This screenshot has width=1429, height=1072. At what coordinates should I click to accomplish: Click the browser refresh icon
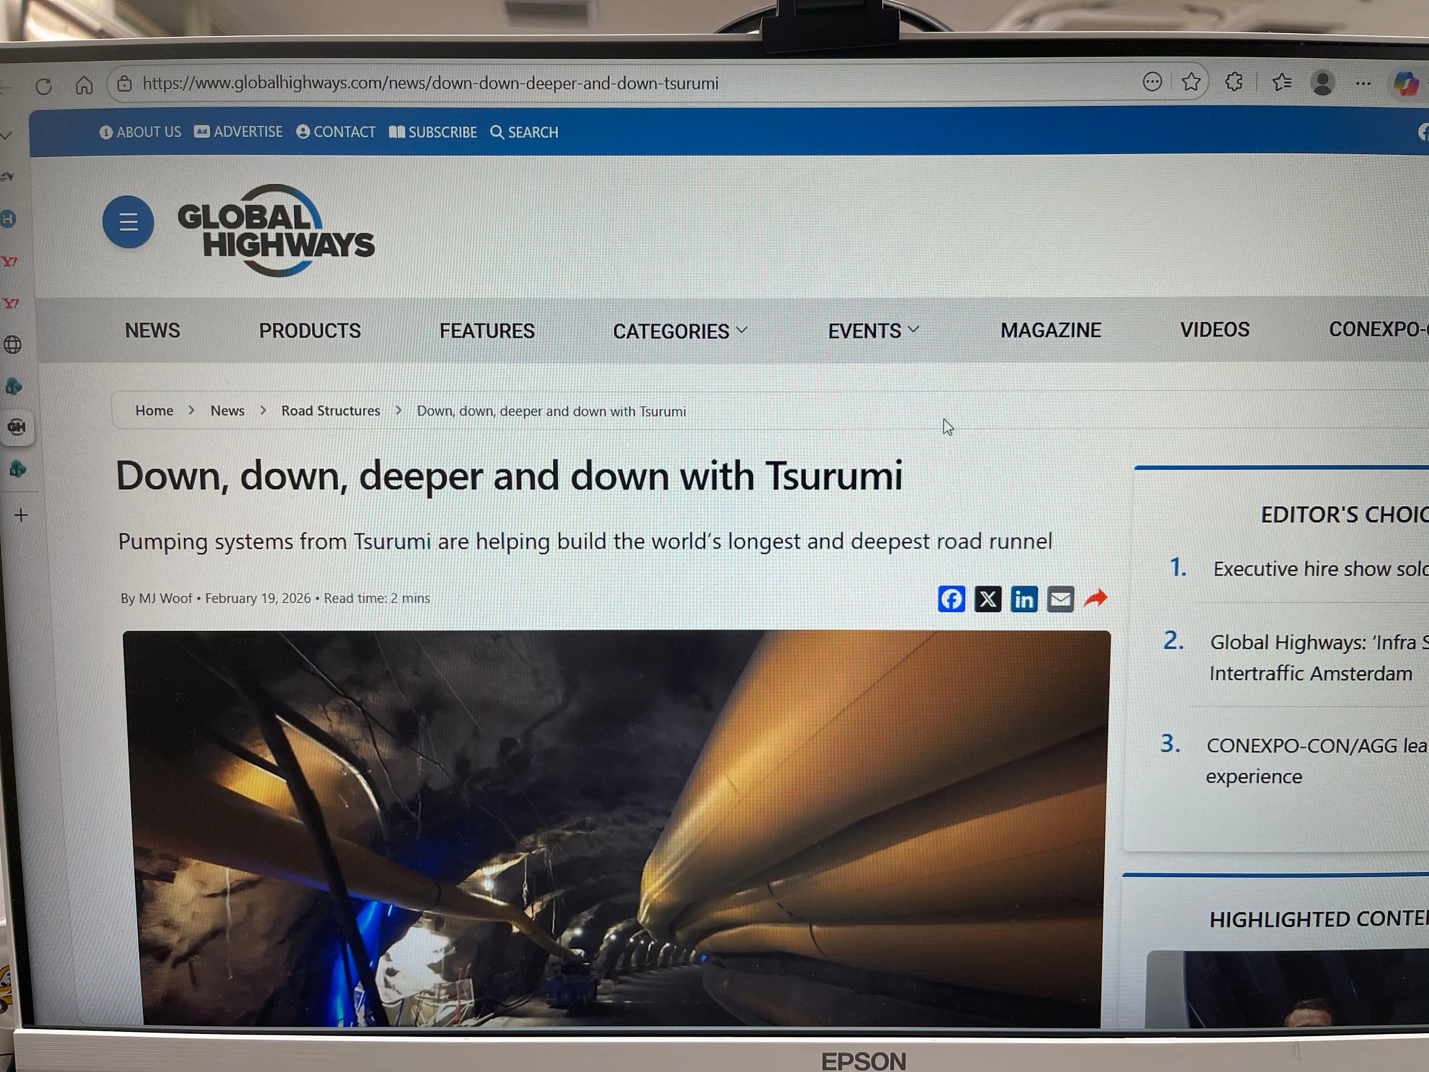pyautogui.click(x=44, y=86)
